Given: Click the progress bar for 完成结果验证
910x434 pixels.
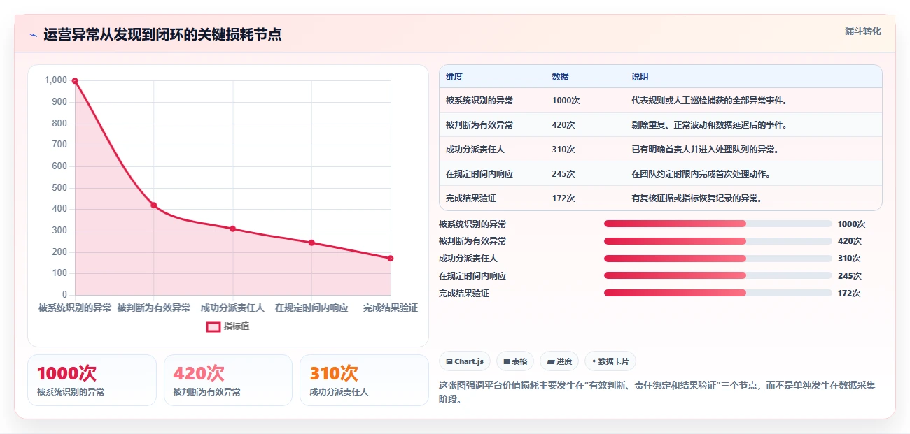Looking at the screenshot, I should (718, 293).
